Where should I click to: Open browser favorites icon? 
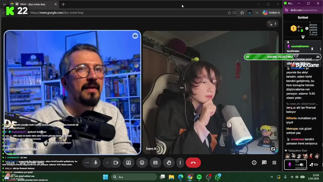tap(242, 13)
